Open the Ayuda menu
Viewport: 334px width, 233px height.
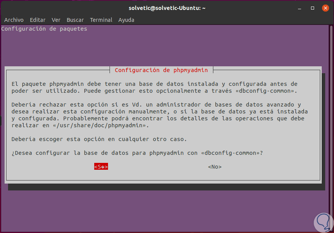(126, 20)
